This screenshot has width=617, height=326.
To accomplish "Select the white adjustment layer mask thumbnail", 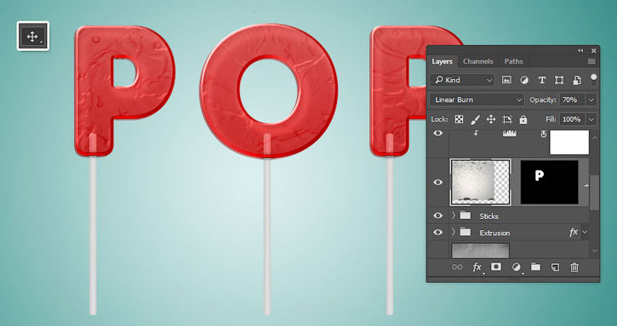I will tap(569, 142).
